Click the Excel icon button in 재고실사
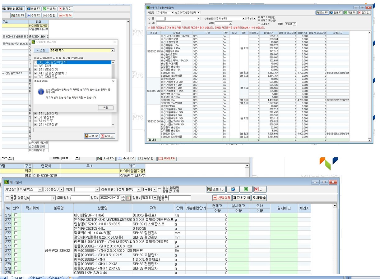This screenshot has height=279, width=380. click(246, 189)
